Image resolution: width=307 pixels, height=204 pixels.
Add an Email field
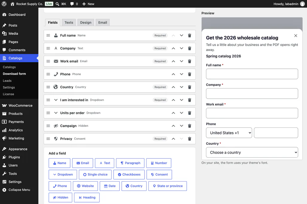[x=83, y=163]
